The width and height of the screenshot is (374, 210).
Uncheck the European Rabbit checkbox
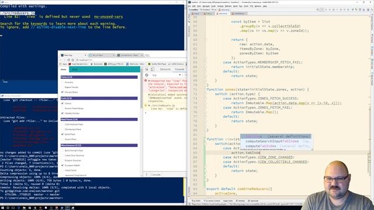click(x=63, y=165)
